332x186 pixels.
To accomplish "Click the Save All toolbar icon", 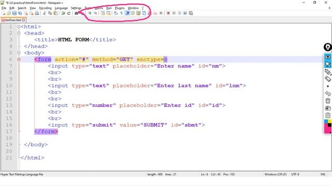I will [x=20, y=13].
